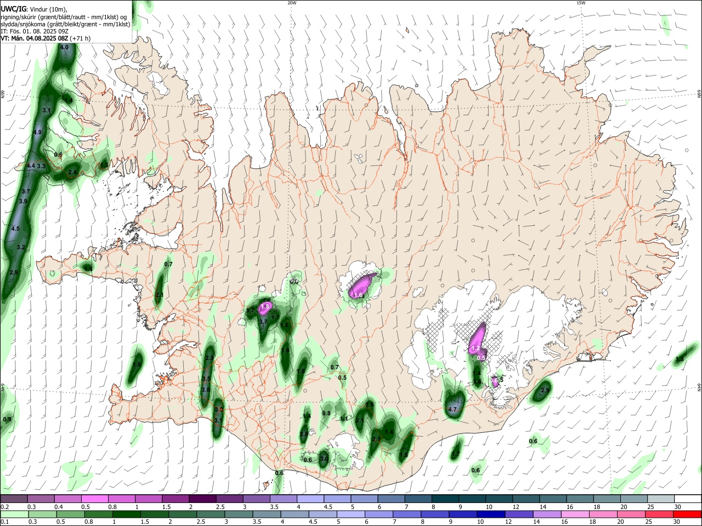Image resolution: width=702 pixels, height=526 pixels.
Task: Click the 'slydda/snjókoma' legend description line
Action: pos(65,24)
